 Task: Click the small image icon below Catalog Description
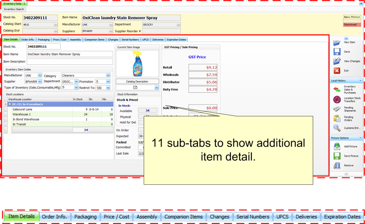tap(135, 88)
